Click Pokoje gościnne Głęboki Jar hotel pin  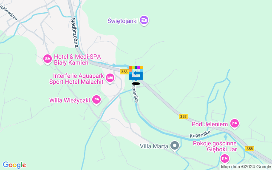coord(225,159)
